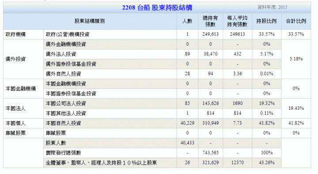The width and height of the screenshot is (318, 174).
Task: Click the 本國個人 category cell
Action: pyautogui.click(x=15, y=124)
